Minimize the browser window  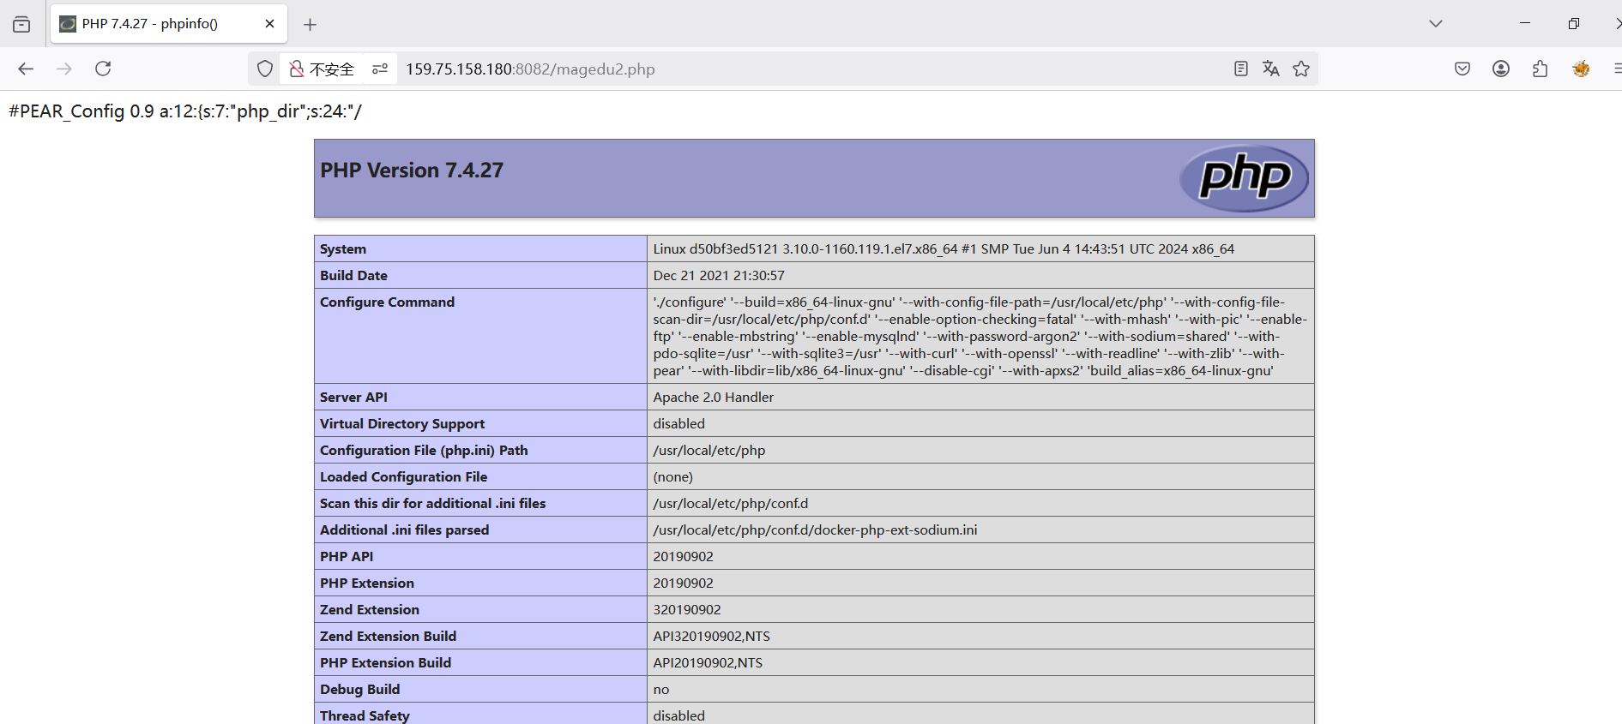[x=1525, y=23]
